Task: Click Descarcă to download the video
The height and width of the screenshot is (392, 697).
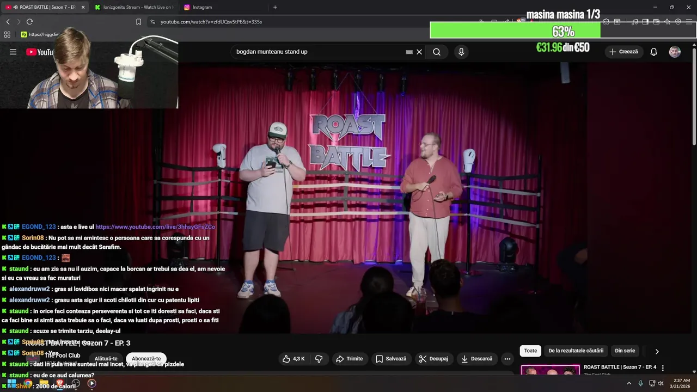Action: click(476, 359)
